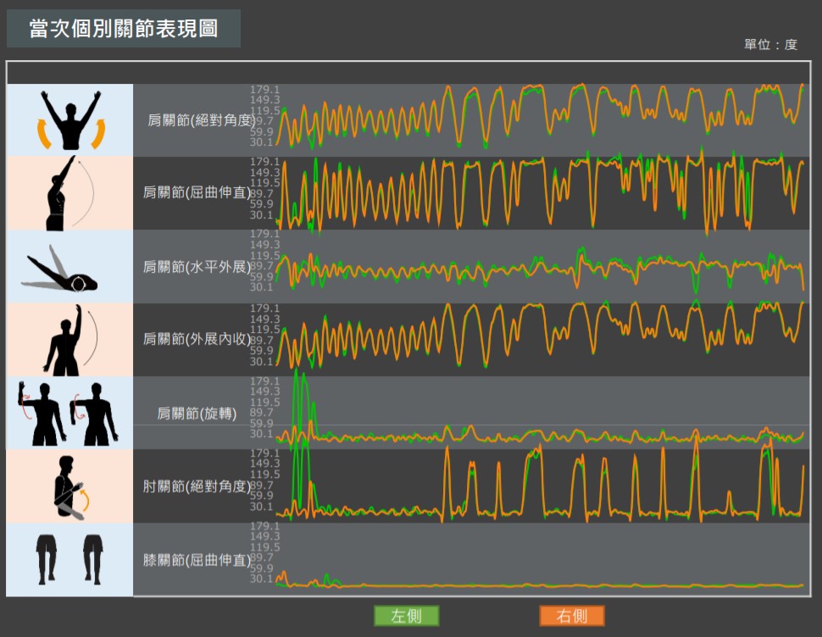Toggle the green 左側 legend button
Image resolution: width=822 pixels, height=637 pixels.
pyautogui.click(x=407, y=616)
